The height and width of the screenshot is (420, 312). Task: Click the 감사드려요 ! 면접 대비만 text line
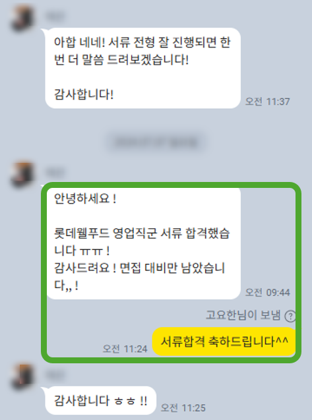click(x=139, y=268)
